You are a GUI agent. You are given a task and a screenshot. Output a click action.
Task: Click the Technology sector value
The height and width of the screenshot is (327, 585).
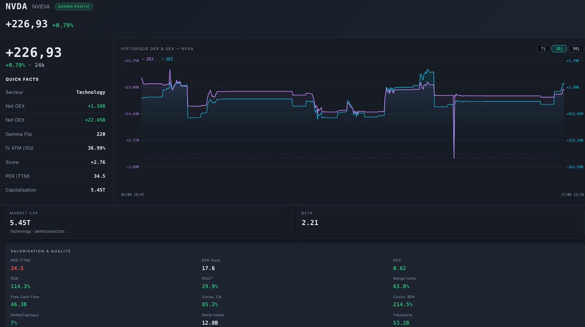click(91, 92)
